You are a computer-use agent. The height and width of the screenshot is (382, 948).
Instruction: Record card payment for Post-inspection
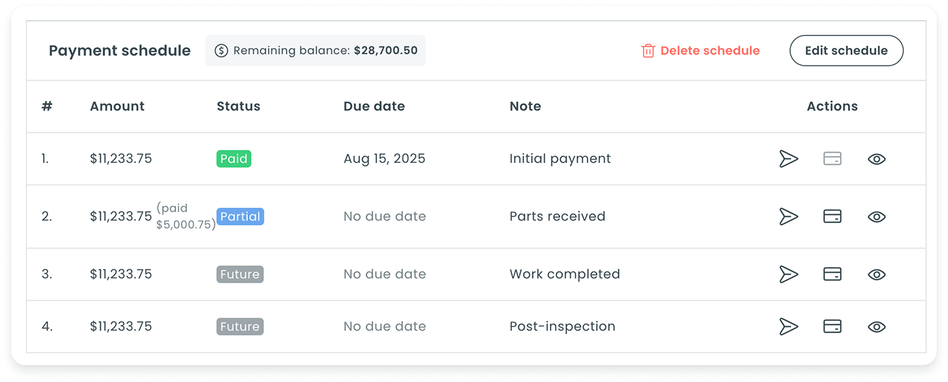click(x=832, y=326)
